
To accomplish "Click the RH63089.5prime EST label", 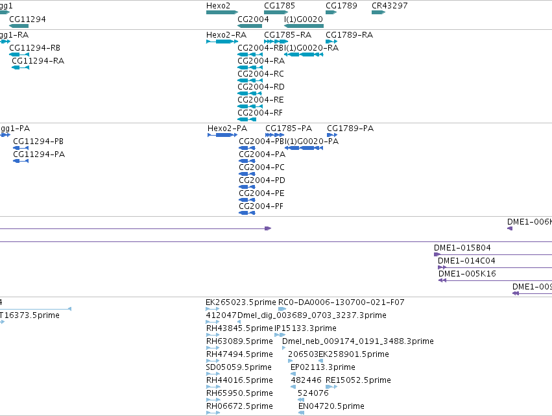I will [x=239, y=341].
